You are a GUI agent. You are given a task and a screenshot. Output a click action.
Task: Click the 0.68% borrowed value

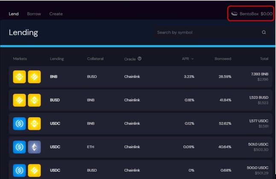click(x=226, y=170)
